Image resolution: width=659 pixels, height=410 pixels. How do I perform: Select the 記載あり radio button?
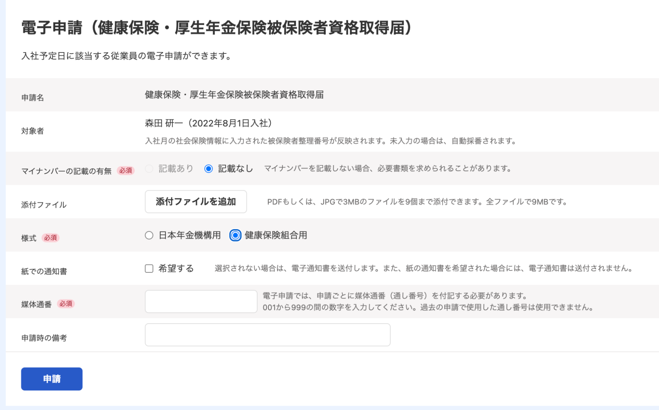149,169
